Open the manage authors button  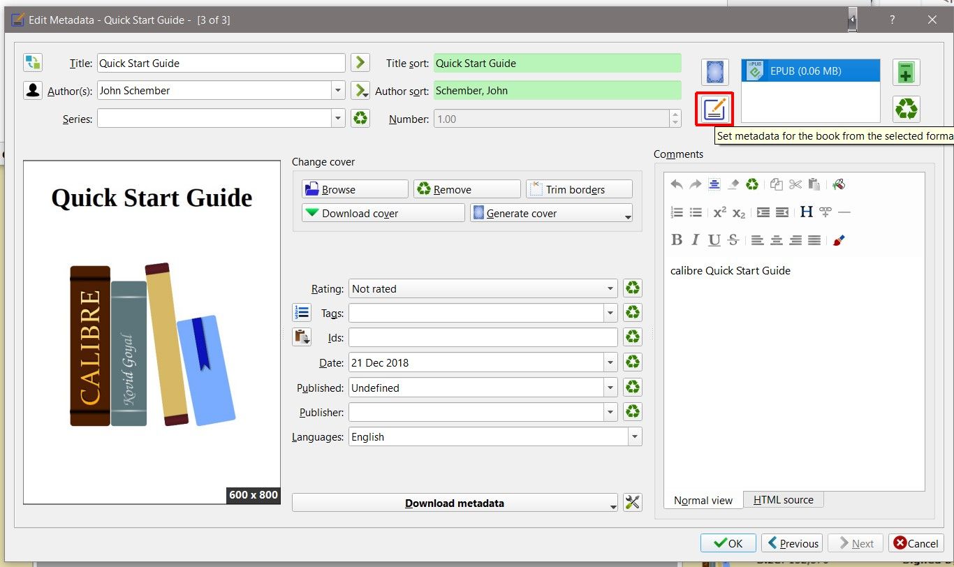click(x=33, y=90)
